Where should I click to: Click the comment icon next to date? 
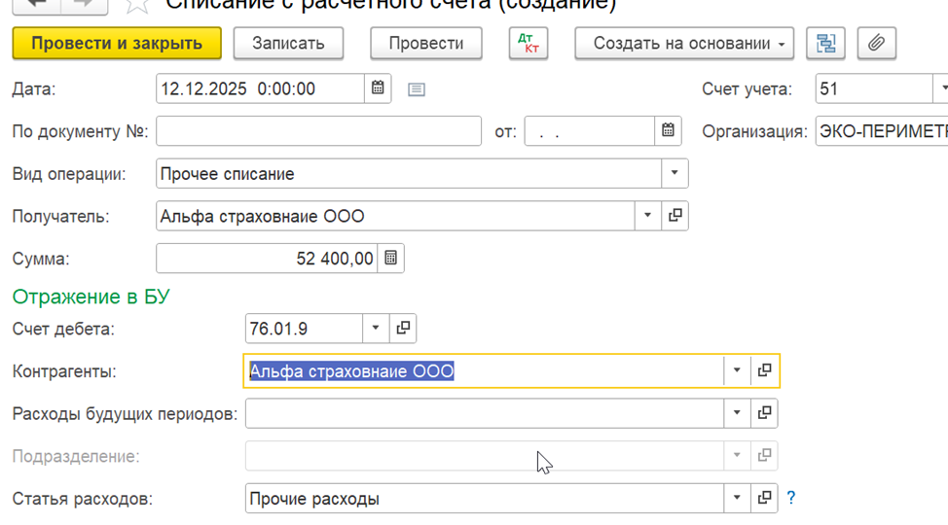(416, 89)
